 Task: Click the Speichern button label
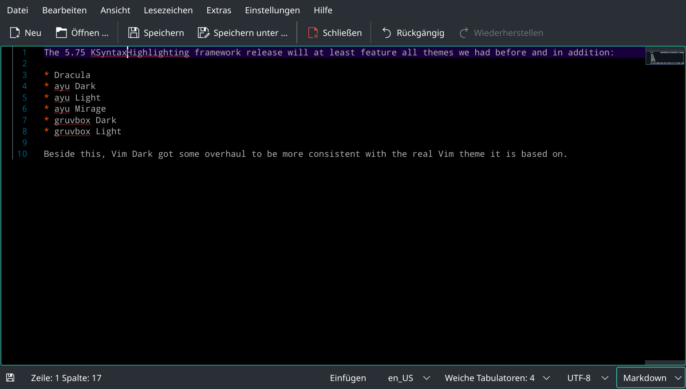point(164,33)
